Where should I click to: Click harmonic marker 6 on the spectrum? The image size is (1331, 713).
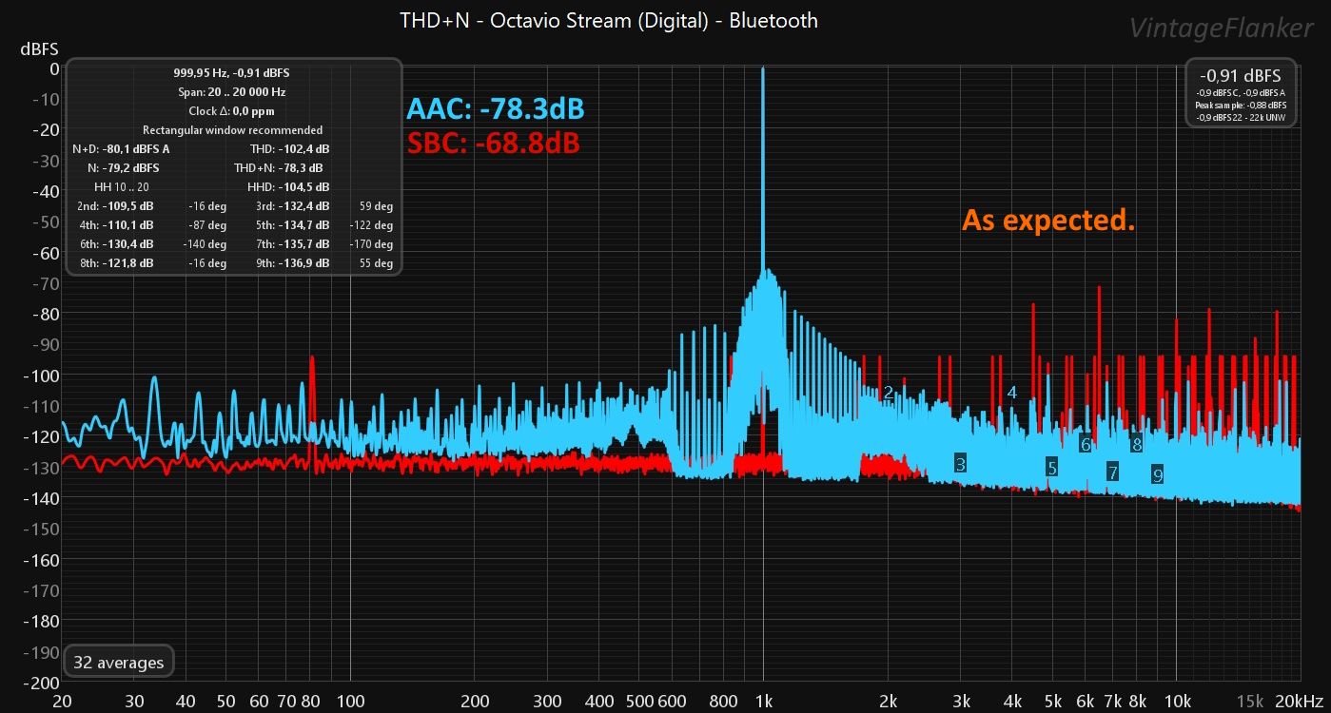[1085, 443]
